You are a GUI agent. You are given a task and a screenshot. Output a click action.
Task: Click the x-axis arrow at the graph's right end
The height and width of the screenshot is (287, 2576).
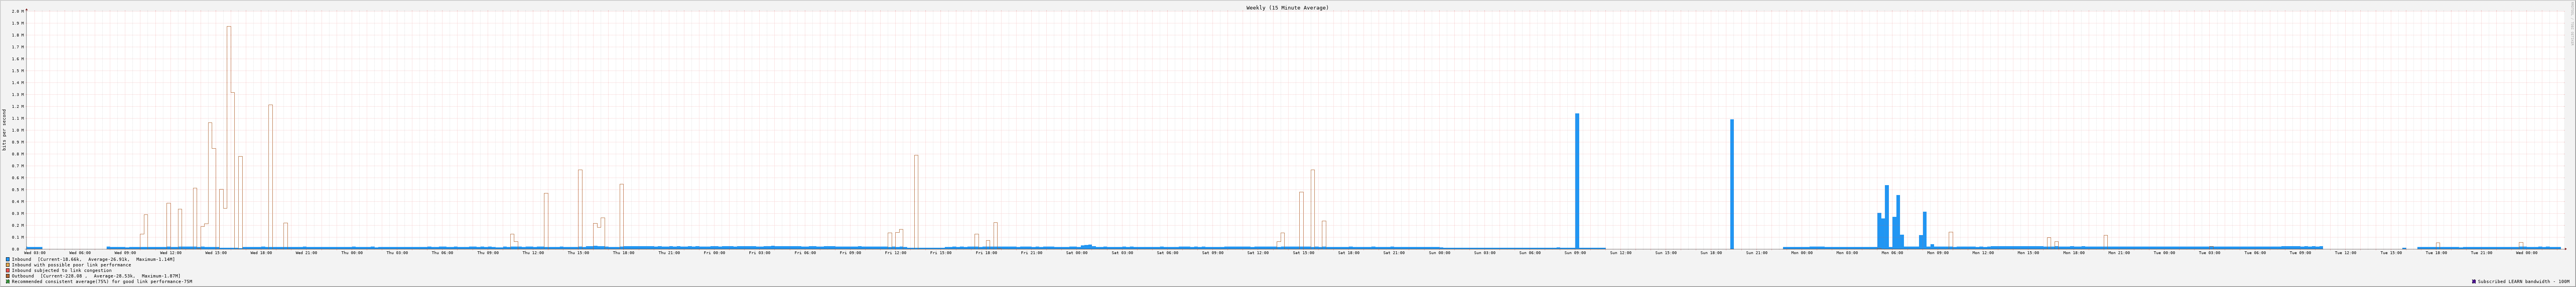coord(2565,249)
